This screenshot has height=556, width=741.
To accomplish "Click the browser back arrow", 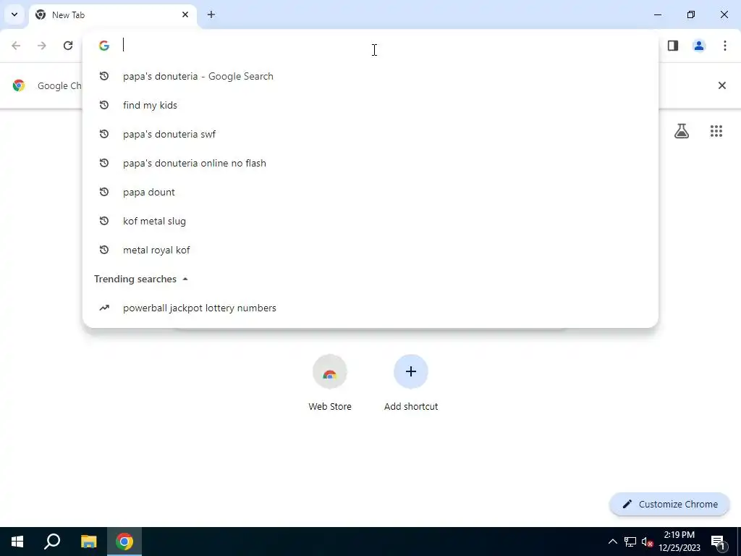I will click(x=16, y=46).
